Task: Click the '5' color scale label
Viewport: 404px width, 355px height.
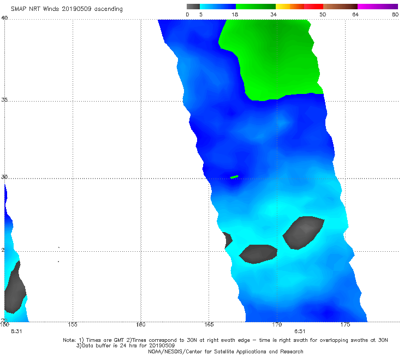Action: tap(201, 14)
